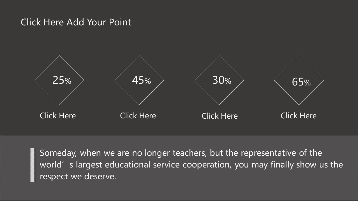Screen dimensions: 358x201
Task: Click the word "Someday" in the quote
Action: (58, 153)
